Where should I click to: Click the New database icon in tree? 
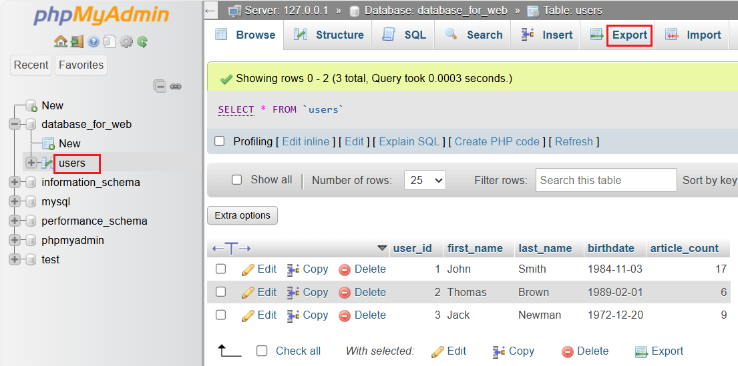point(31,106)
